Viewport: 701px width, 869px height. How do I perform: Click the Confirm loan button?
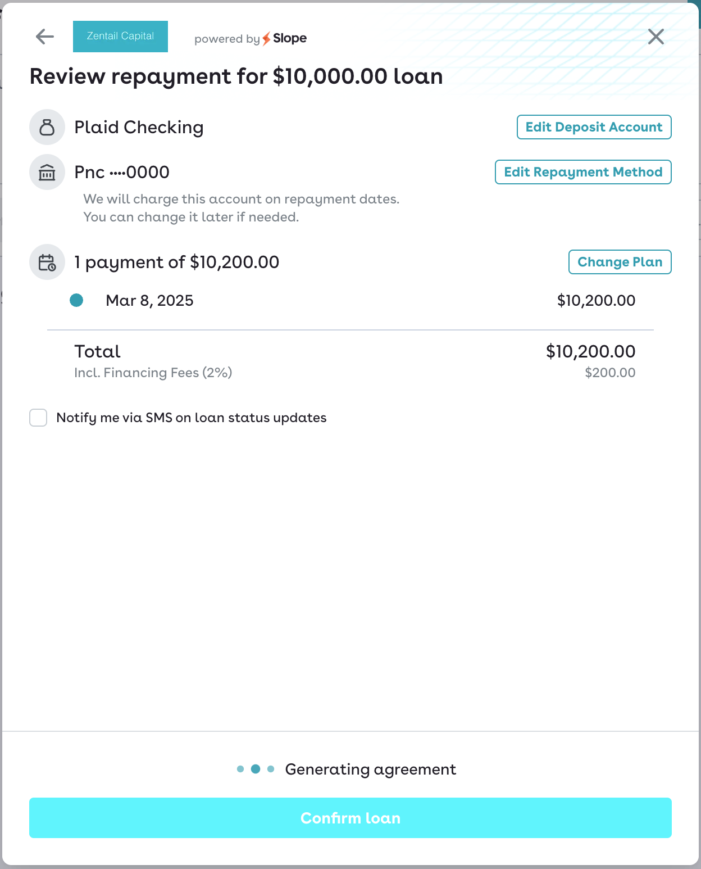350,818
